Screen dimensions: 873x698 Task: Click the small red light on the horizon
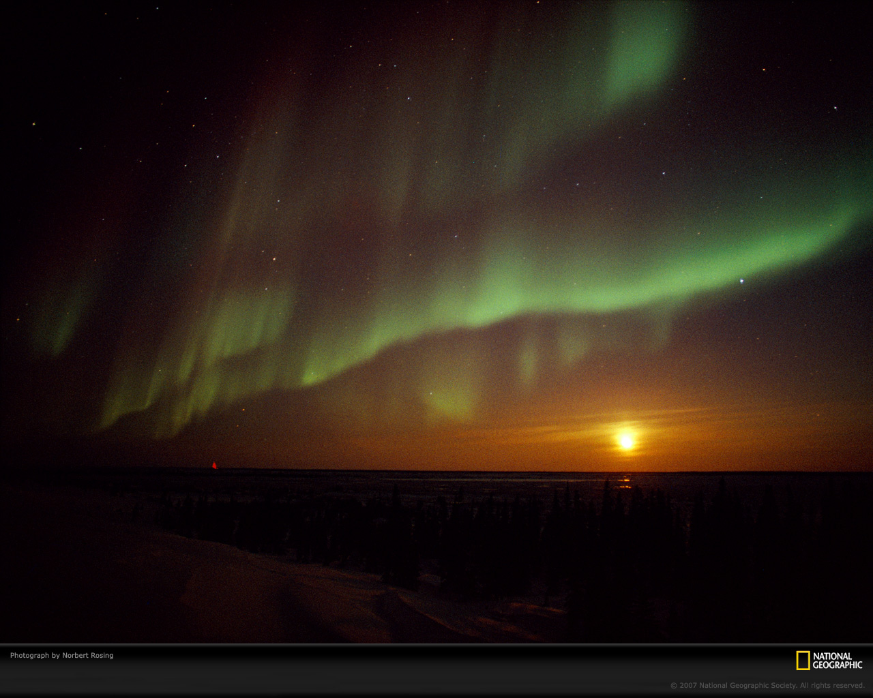point(214,466)
